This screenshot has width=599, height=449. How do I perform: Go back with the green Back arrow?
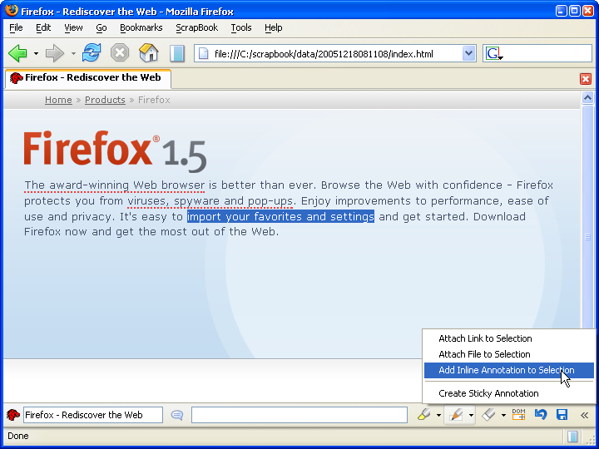[x=17, y=53]
